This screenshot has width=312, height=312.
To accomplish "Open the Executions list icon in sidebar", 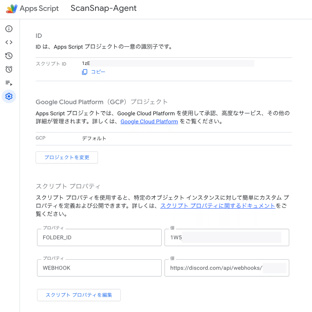I will pyautogui.click(x=9, y=83).
